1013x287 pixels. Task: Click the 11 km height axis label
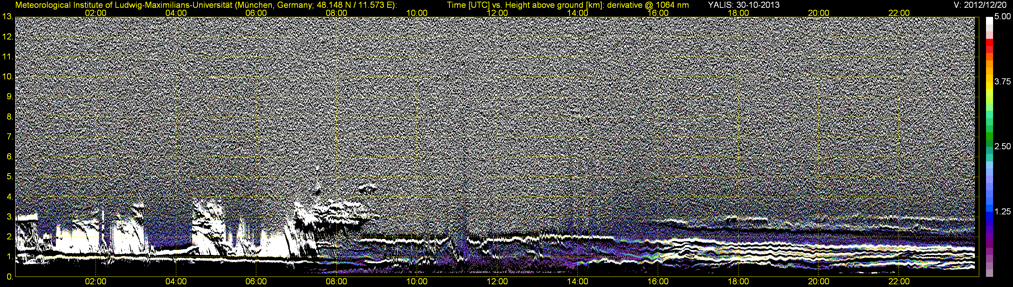coord(7,57)
